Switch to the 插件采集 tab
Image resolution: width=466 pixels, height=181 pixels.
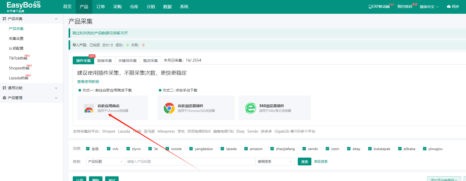83,61
